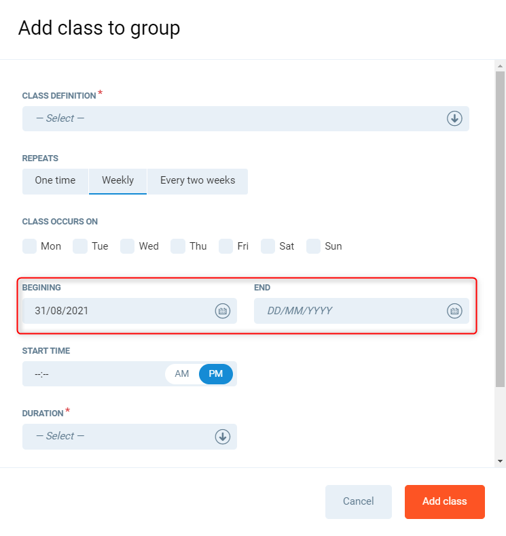Image resolution: width=506 pixels, height=536 pixels.
Task: Click the End date input field
Action: click(x=350, y=311)
